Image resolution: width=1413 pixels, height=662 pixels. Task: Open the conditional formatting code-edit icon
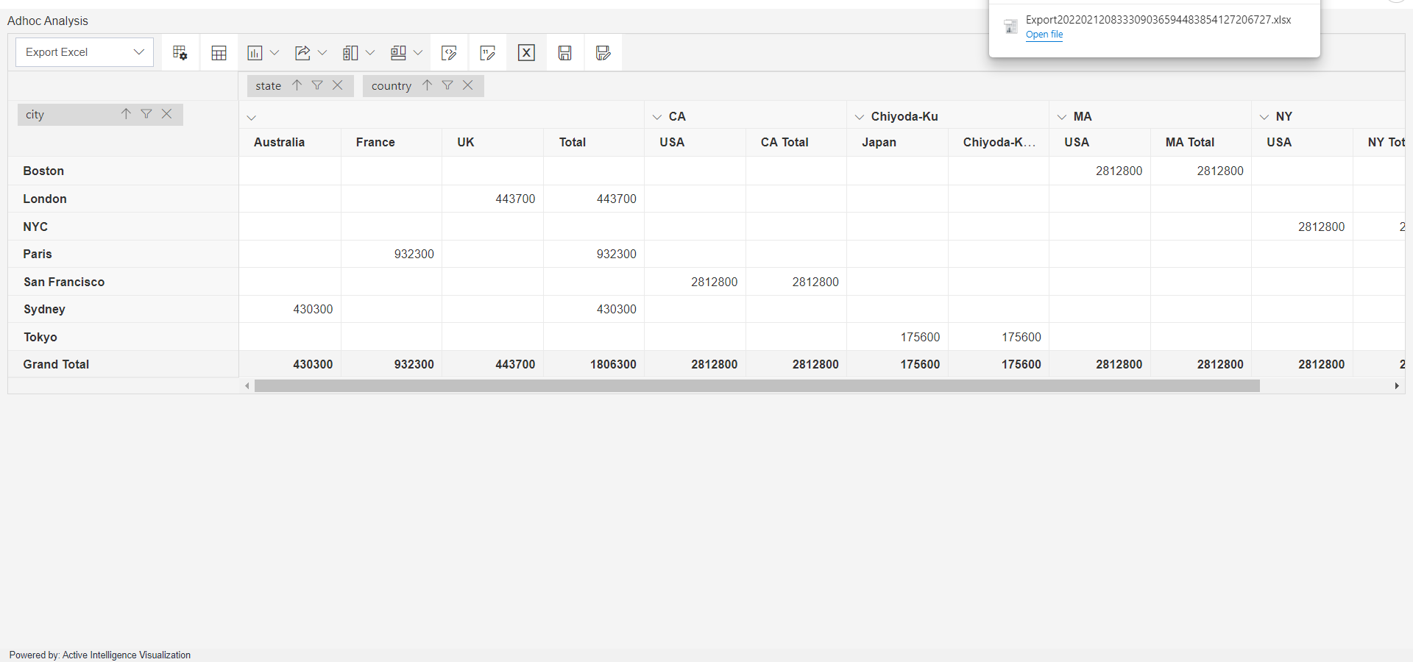pos(449,52)
